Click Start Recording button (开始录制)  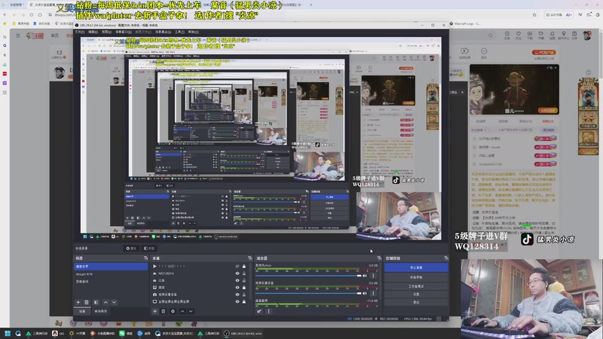(x=416, y=277)
